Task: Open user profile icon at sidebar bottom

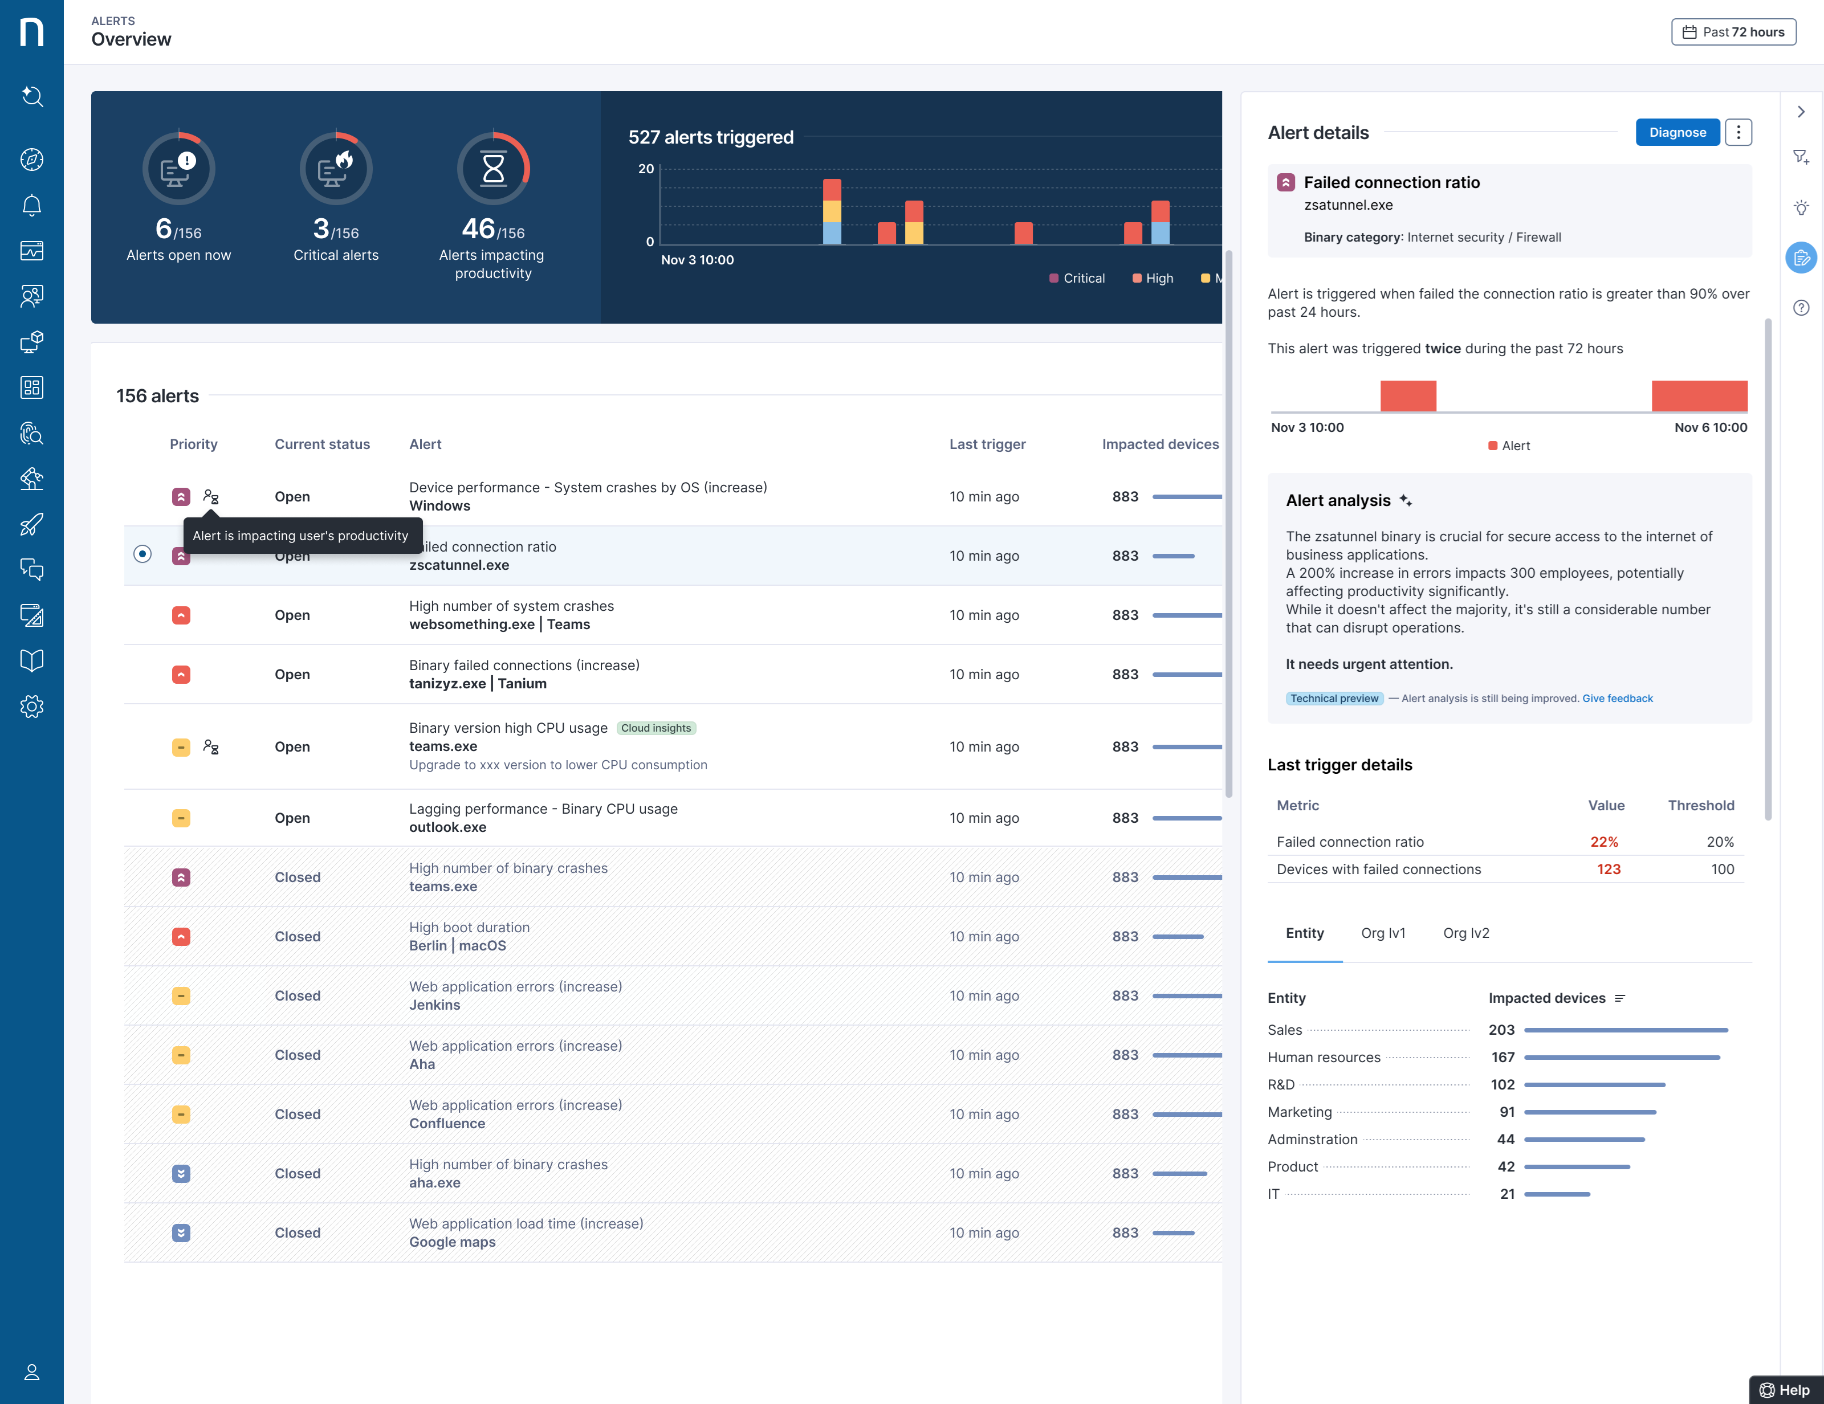Action: click(x=32, y=1372)
